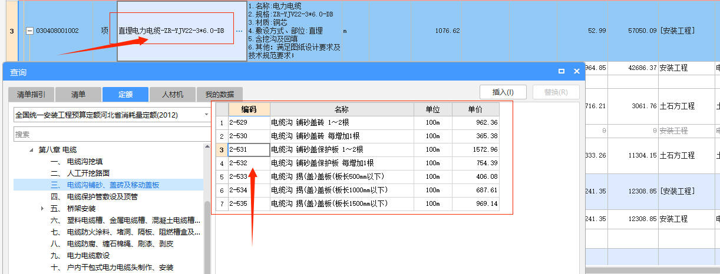This screenshot has height=274, width=720.
Task: Open the quota library dropdown list
Action: [206, 115]
